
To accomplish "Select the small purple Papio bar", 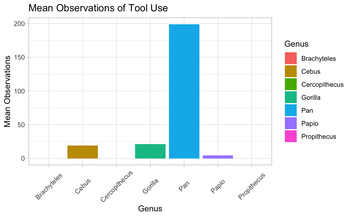I will 218,157.
